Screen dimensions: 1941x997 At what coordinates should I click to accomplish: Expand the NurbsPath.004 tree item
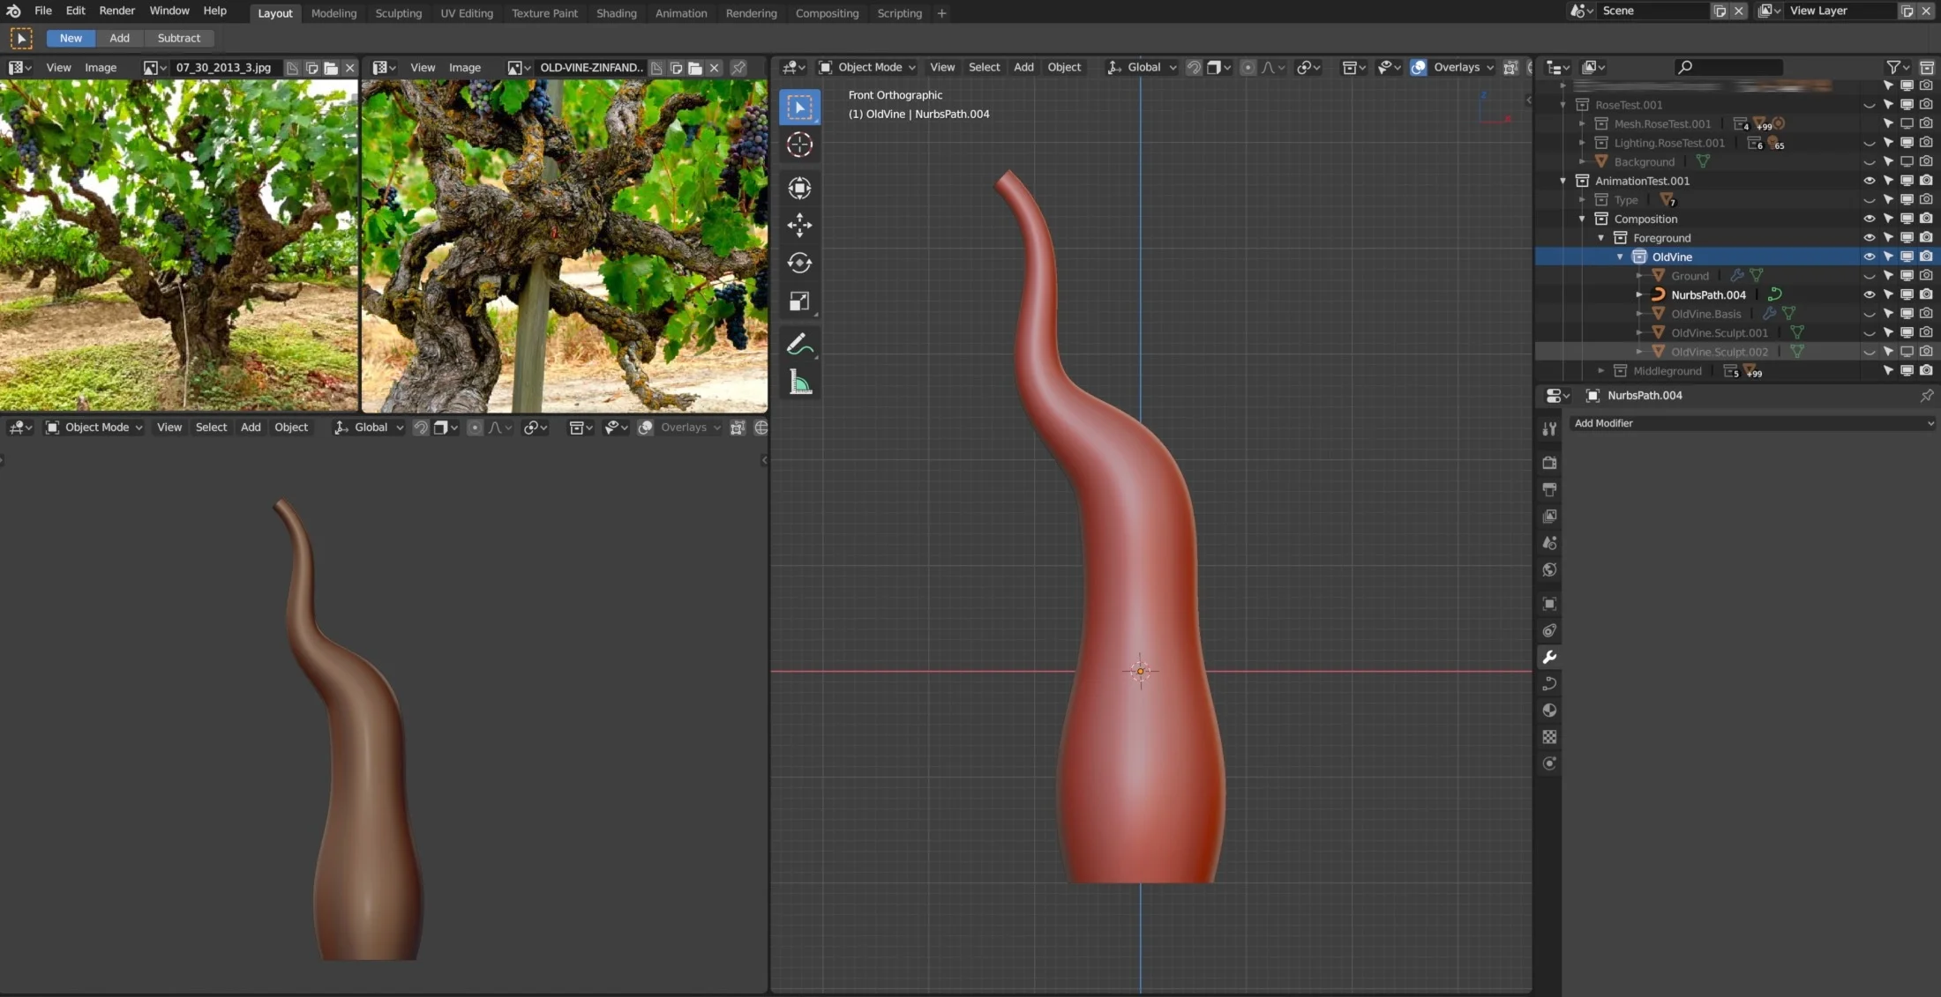pyautogui.click(x=1639, y=295)
